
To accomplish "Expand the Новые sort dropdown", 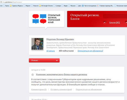I will (44, 60).
